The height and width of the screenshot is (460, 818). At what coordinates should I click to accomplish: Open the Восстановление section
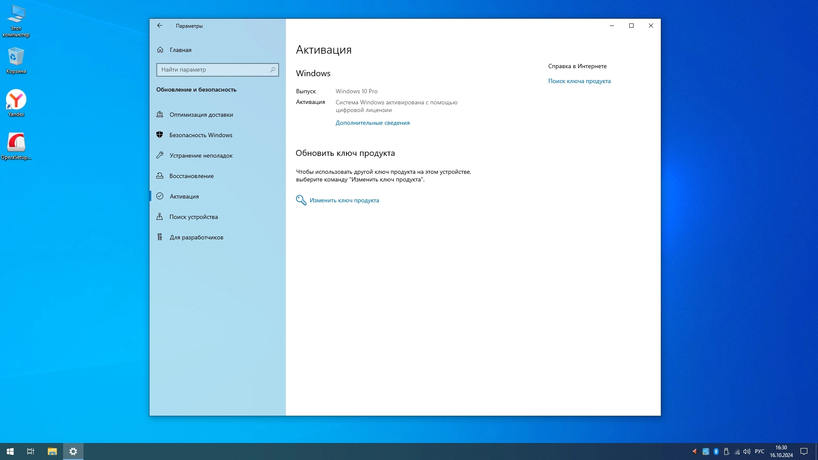pos(191,176)
